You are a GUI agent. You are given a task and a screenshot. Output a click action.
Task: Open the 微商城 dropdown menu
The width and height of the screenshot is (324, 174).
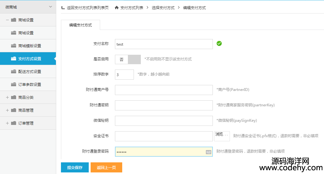coord(50,7)
